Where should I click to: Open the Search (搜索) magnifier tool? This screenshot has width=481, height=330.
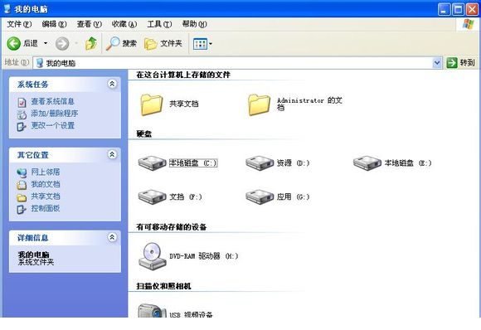[121, 44]
